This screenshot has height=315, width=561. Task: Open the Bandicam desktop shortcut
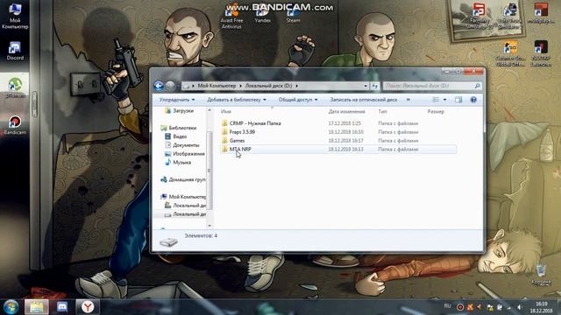tap(15, 124)
